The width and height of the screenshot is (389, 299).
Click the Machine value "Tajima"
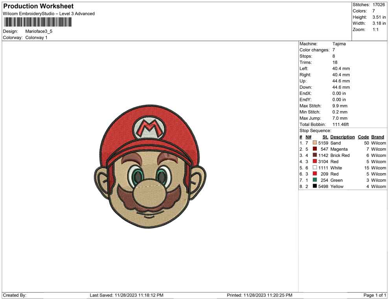pyautogui.click(x=339, y=44)
